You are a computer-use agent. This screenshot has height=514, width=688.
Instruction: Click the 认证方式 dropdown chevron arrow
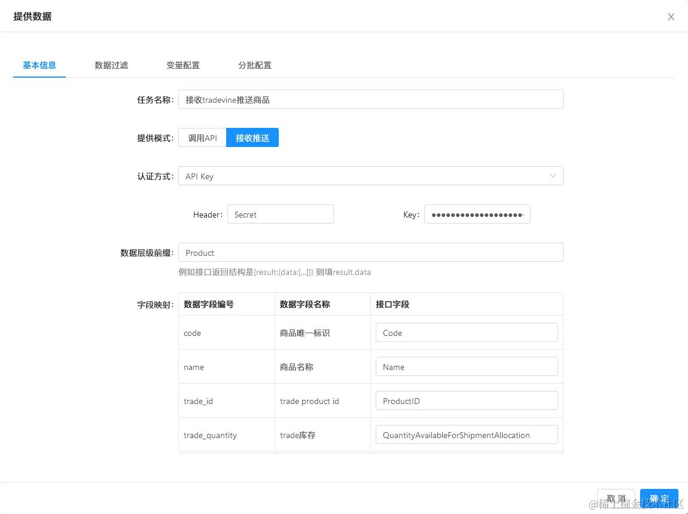click(x=552, y=176)
